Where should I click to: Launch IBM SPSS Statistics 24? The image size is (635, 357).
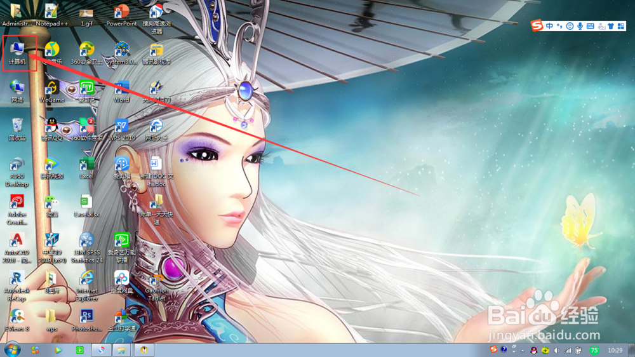click(86, 248)
